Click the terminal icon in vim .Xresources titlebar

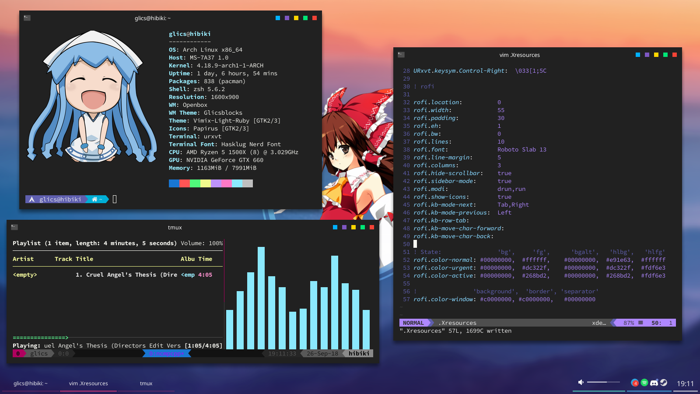click(x=401, y=55)
